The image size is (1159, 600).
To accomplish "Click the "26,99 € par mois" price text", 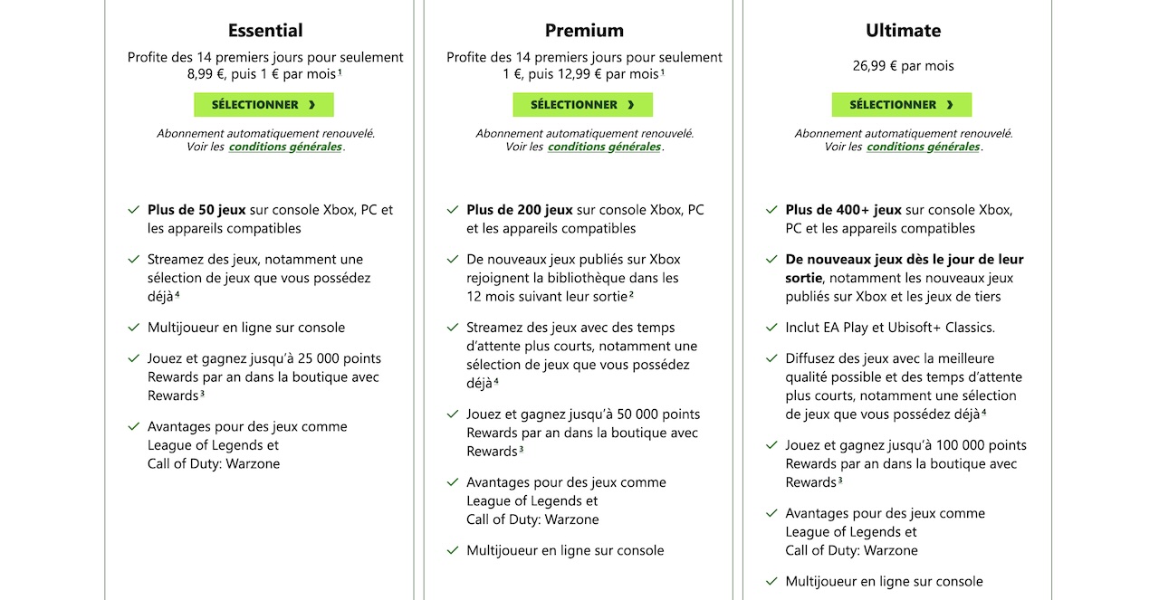I will coord(903,66).
